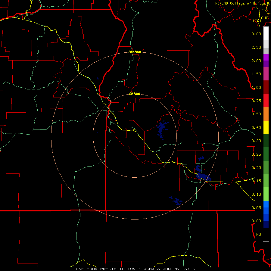Click the 0.10 scale label

(x=256, y=195)
